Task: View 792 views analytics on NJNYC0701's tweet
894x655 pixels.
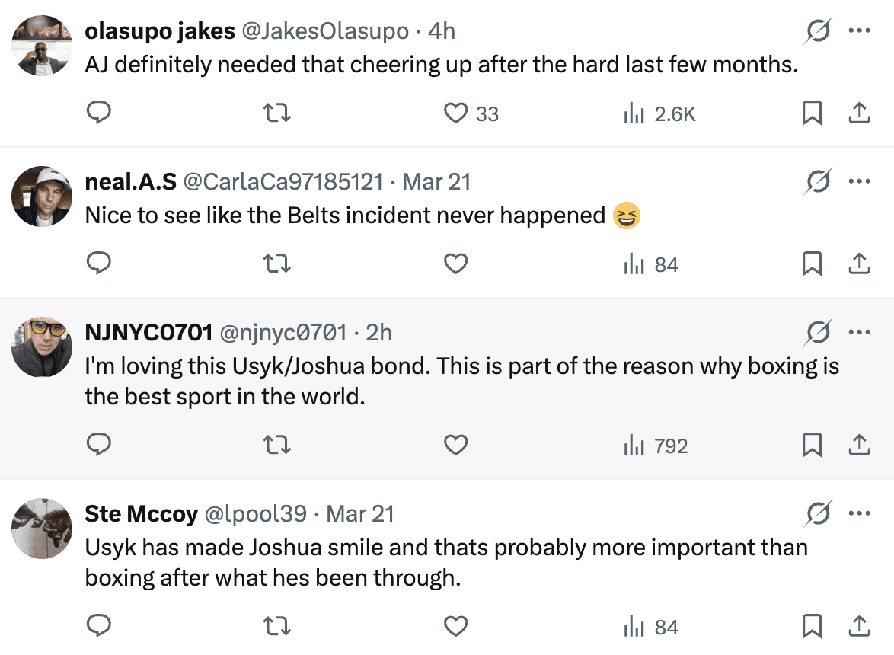Action: 656,446
